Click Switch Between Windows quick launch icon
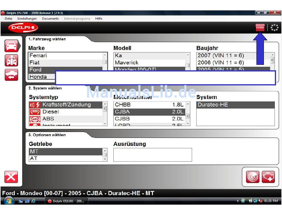 coord(21,201)
